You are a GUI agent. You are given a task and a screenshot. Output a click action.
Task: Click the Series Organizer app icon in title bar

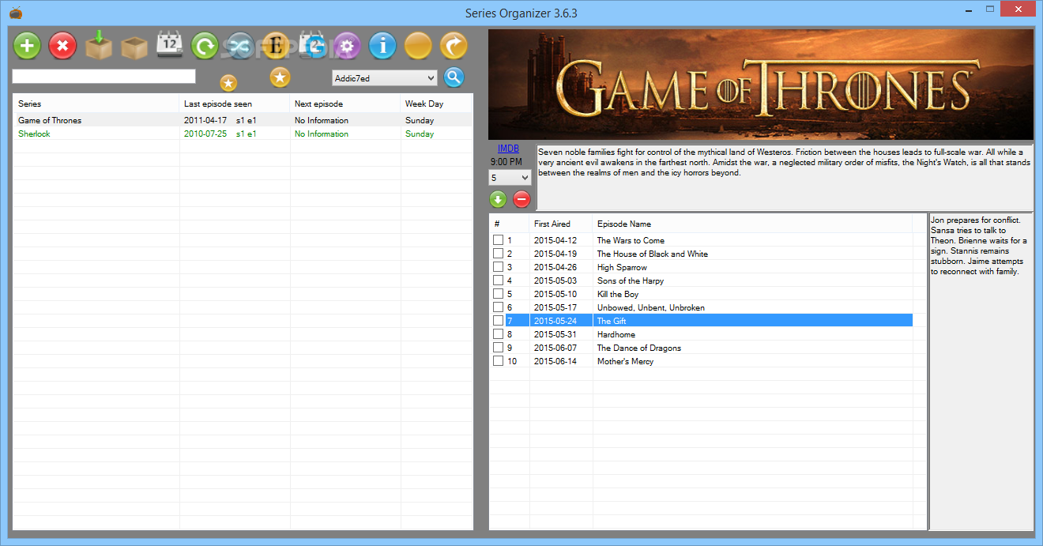click(15, 12)
